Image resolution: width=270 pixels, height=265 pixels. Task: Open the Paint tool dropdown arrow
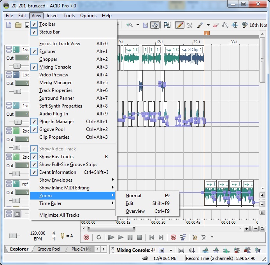[x=208, y=25]
